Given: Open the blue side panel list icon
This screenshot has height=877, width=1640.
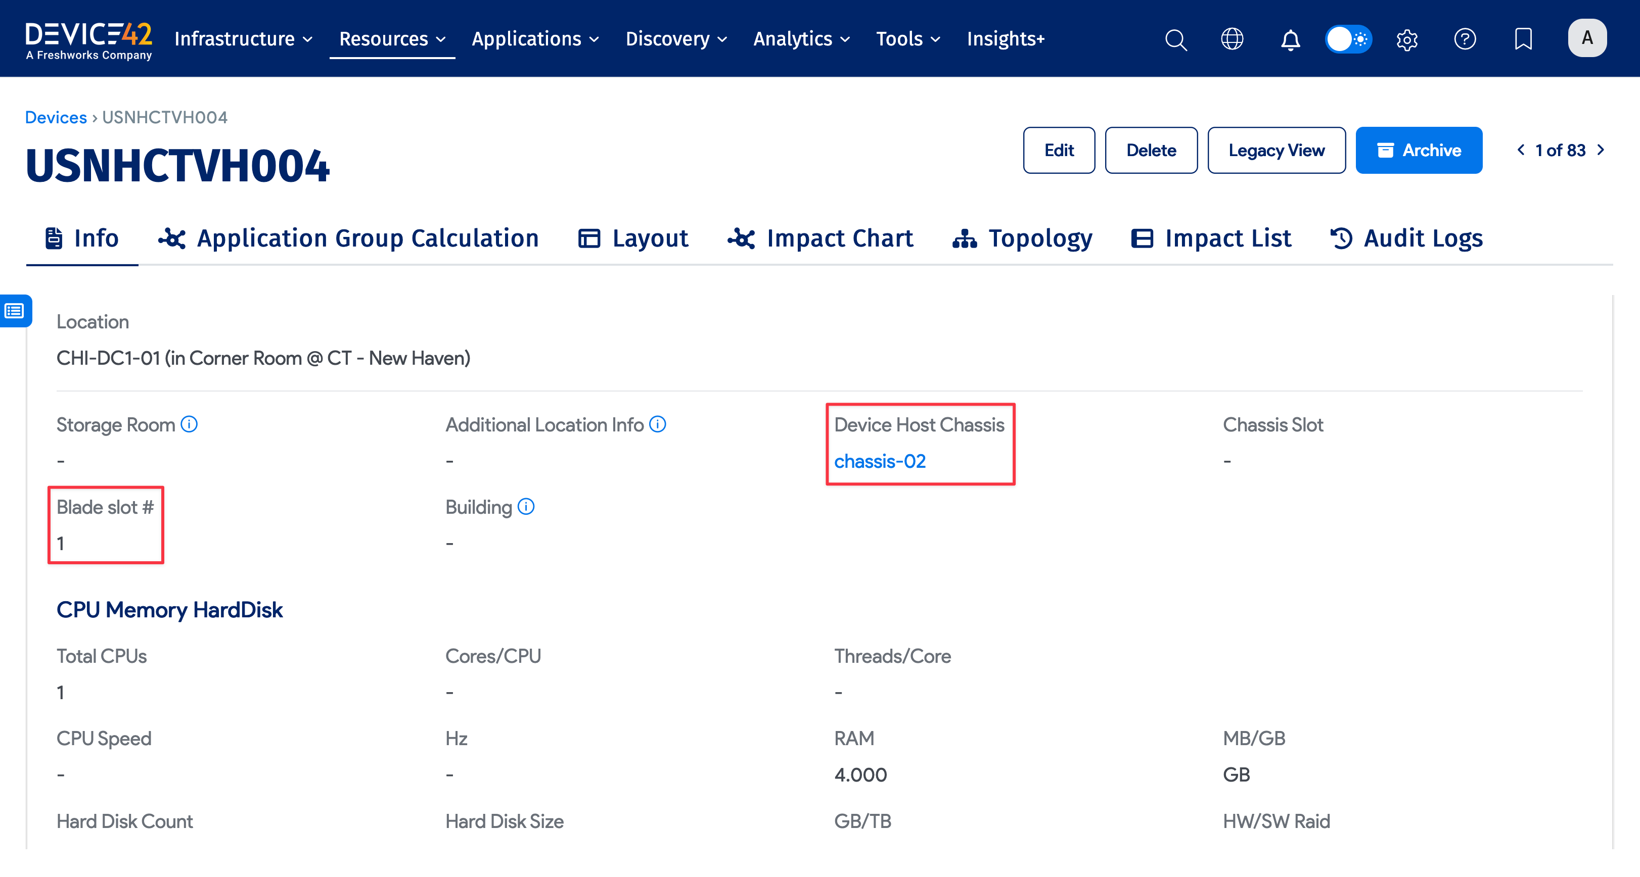Looking at the screenshot, I should point(15,311).
